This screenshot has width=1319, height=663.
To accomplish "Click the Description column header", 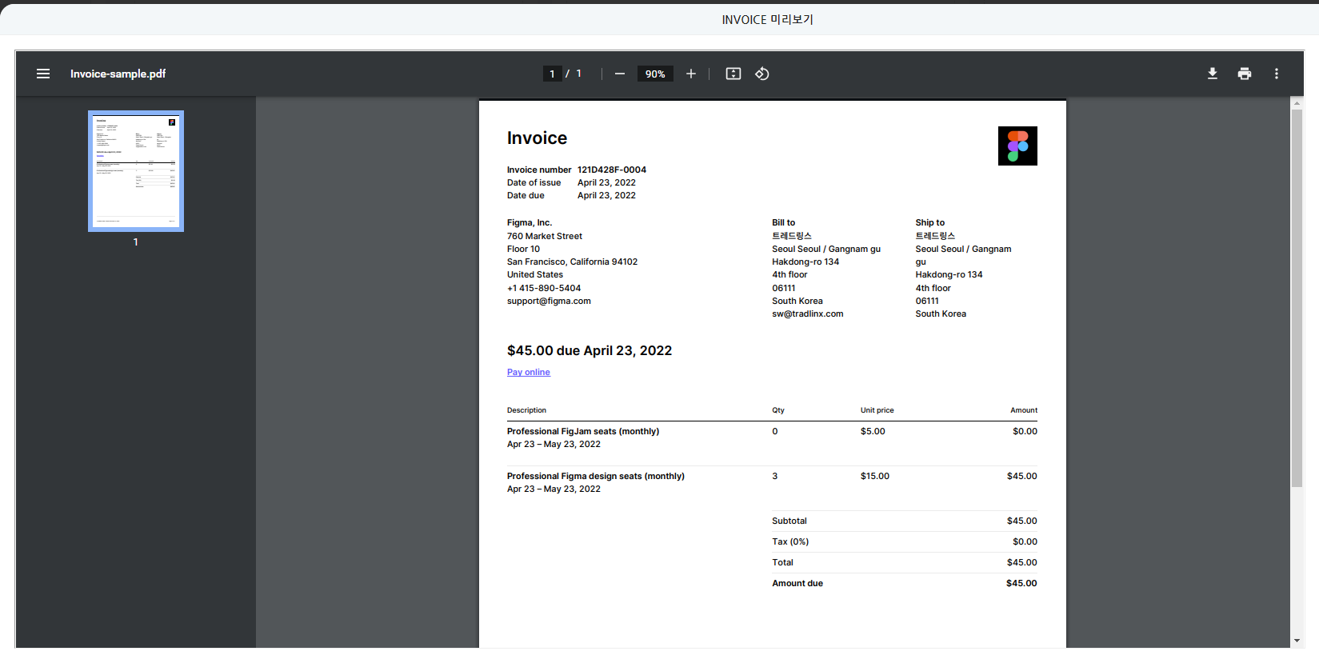I will (526, 410).
